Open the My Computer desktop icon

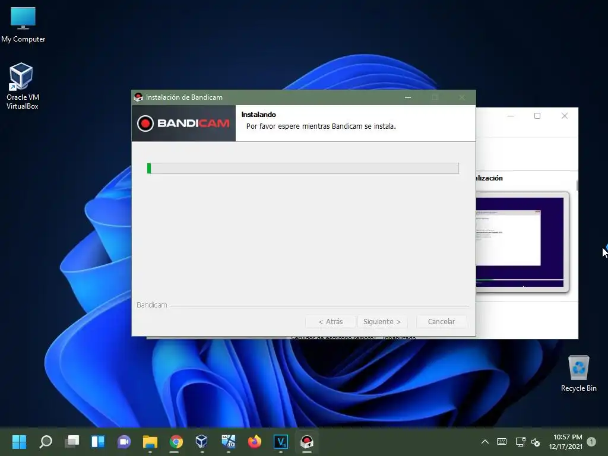pos(23,25)
